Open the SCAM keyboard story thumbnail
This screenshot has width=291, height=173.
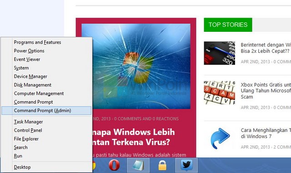(x=219, y=93)
